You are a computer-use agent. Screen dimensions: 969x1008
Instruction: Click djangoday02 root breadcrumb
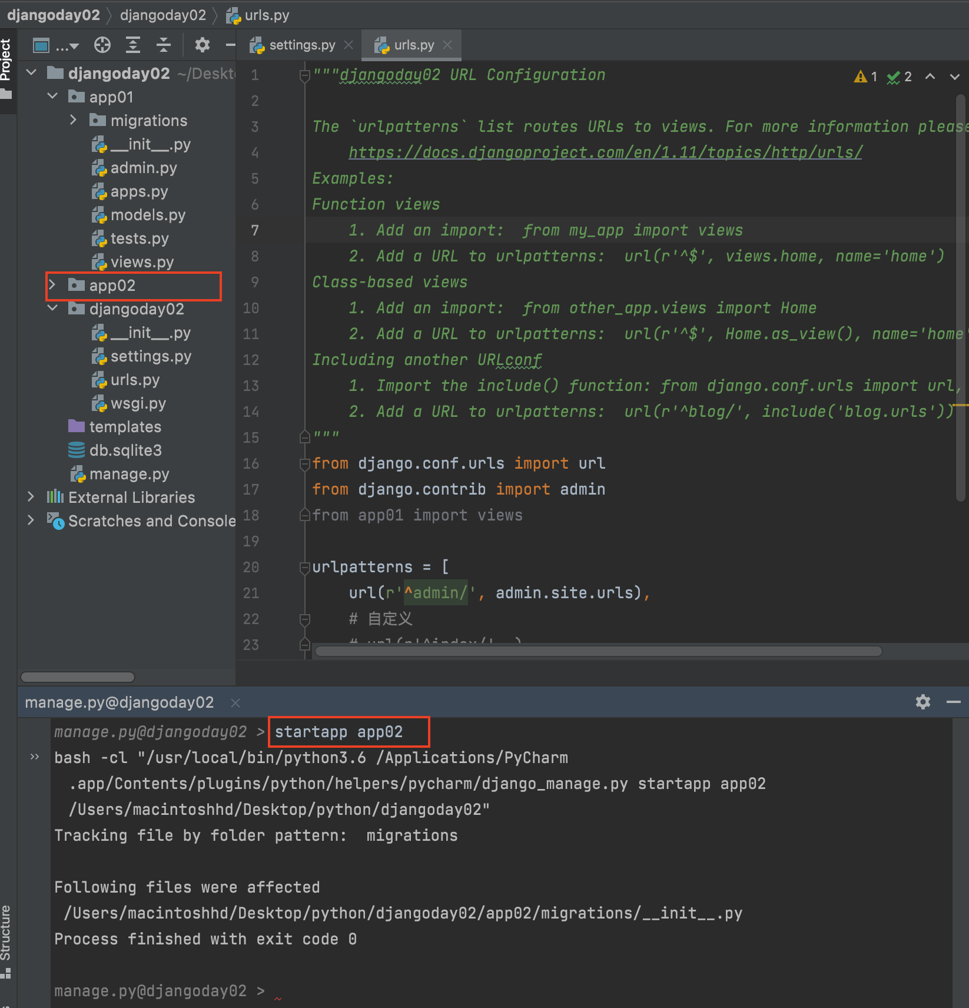point(54,15)
